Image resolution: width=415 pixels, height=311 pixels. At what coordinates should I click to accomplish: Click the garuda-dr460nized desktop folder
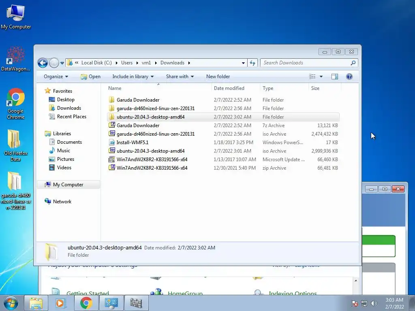16,190
